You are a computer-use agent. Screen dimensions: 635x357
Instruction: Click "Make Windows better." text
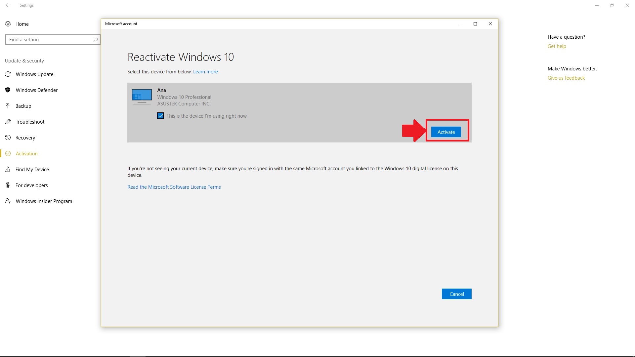(572, 69)
